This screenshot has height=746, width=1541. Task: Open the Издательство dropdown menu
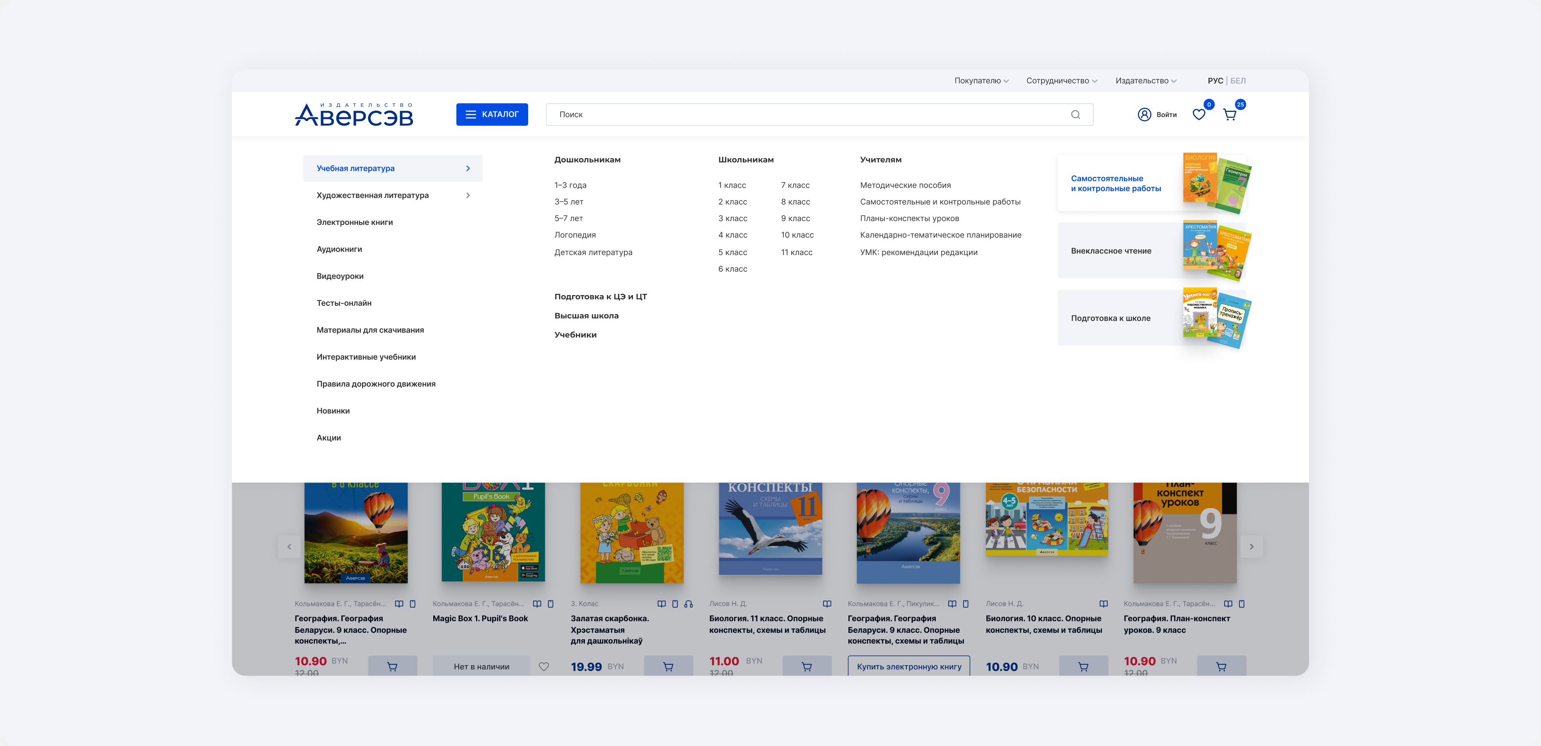coord(1145,81)
